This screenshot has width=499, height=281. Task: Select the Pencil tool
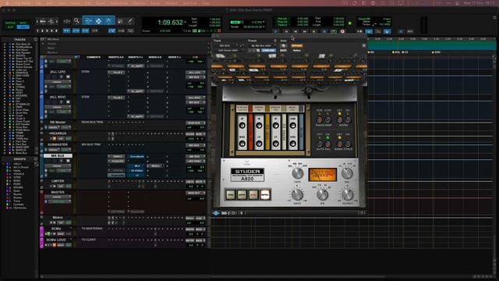(x=130, y=21)
